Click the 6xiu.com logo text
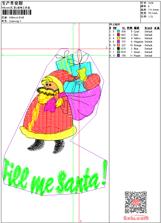This screenshot has height=223, width=161. 136,218
